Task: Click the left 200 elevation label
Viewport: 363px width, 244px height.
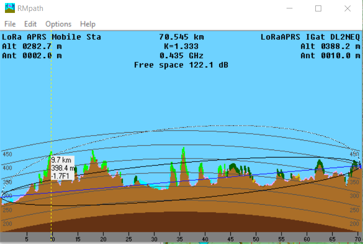Action: click(7, 224)
